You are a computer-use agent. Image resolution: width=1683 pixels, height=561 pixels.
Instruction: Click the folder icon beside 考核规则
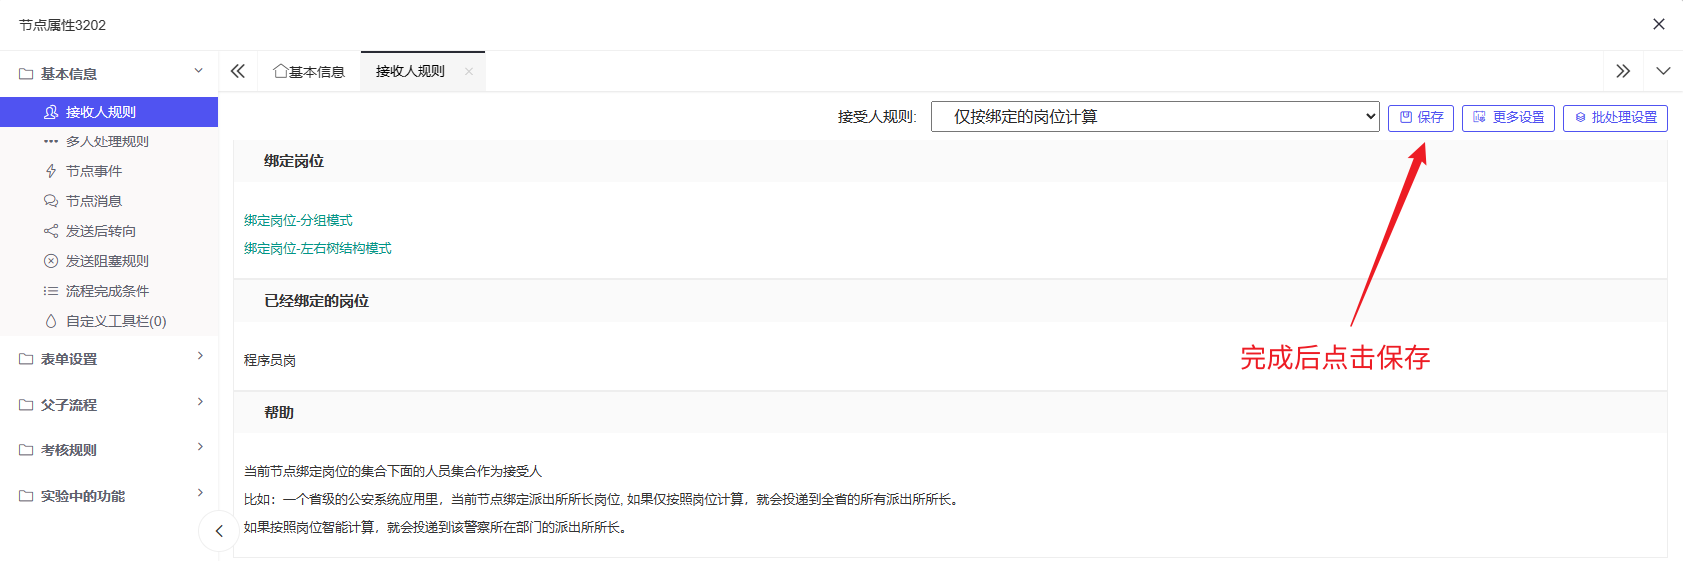tap(26, 450)
